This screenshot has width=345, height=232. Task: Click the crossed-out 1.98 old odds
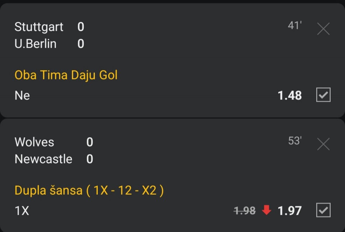tap(244, 211)
